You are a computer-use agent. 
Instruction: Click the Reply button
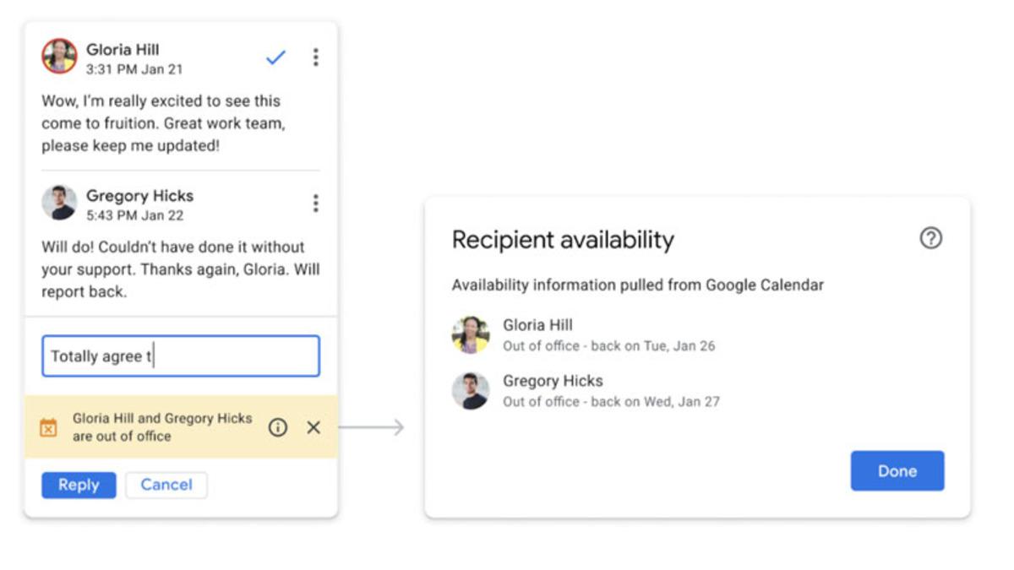click(78, 485)
